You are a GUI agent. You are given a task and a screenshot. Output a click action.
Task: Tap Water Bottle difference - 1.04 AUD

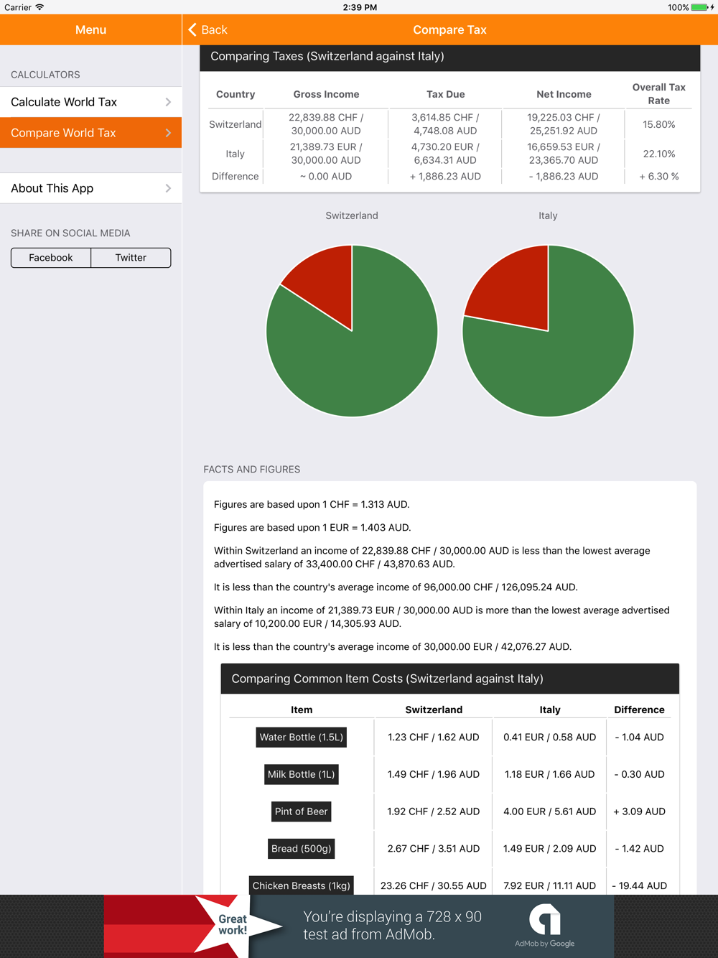coord(639,738)
